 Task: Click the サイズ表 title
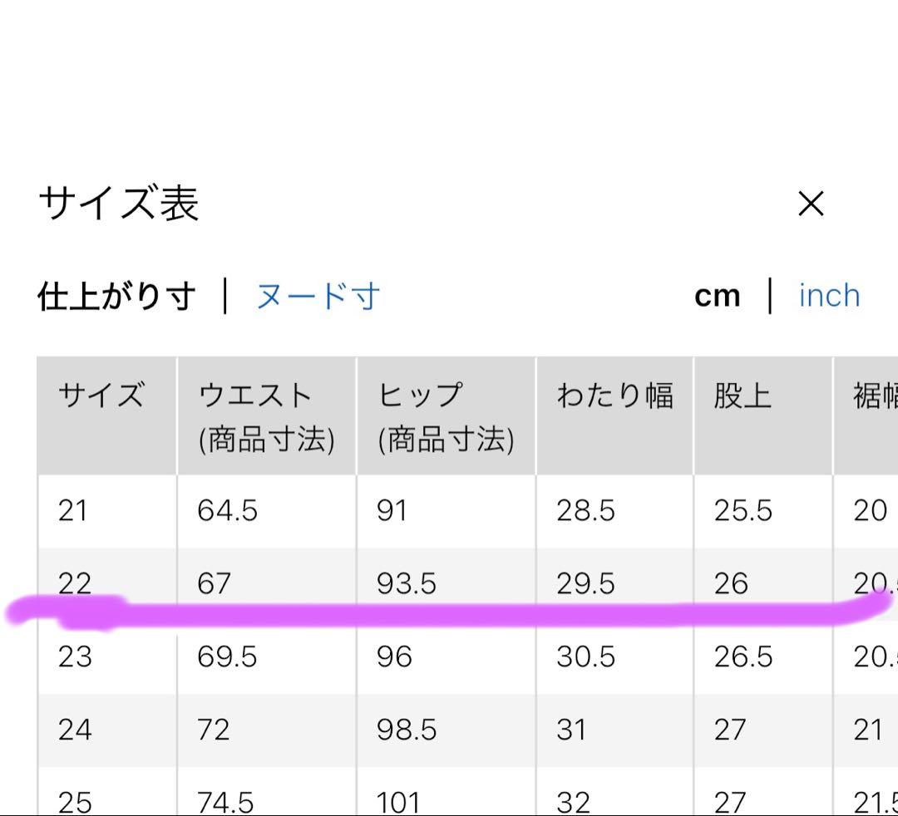pos(119,204)
